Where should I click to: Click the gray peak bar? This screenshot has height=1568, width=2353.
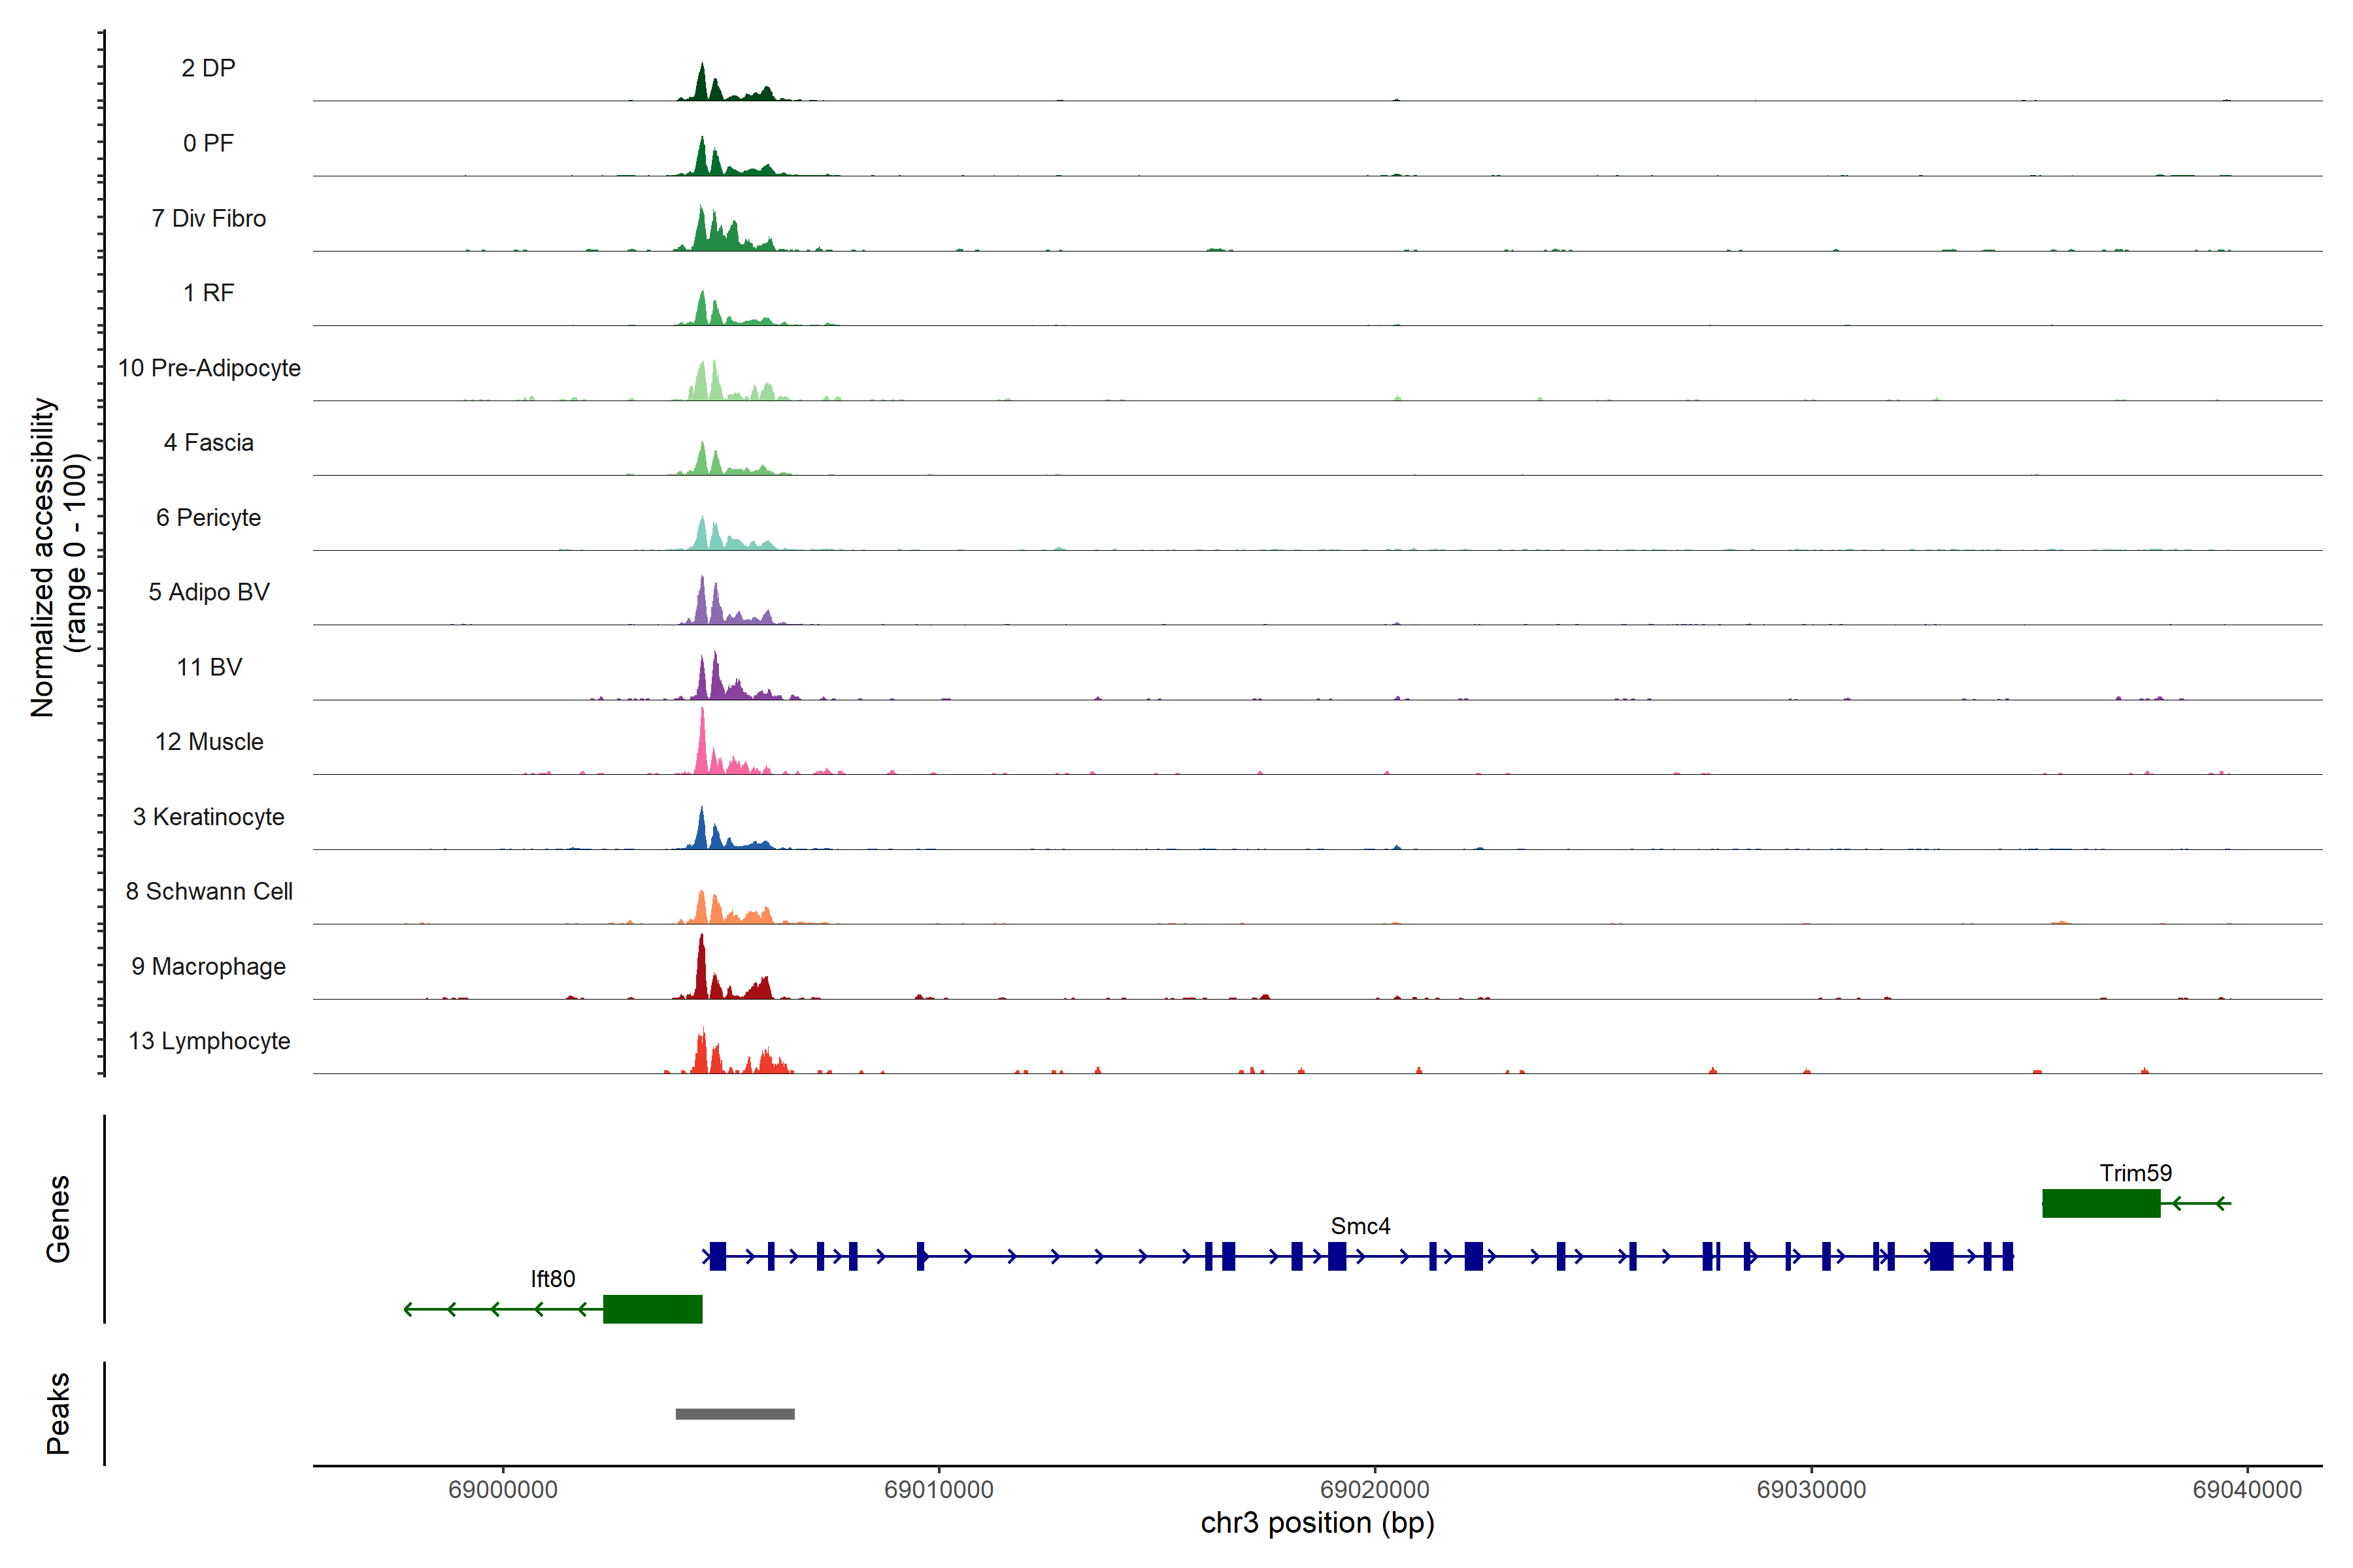pos(734,1414)
